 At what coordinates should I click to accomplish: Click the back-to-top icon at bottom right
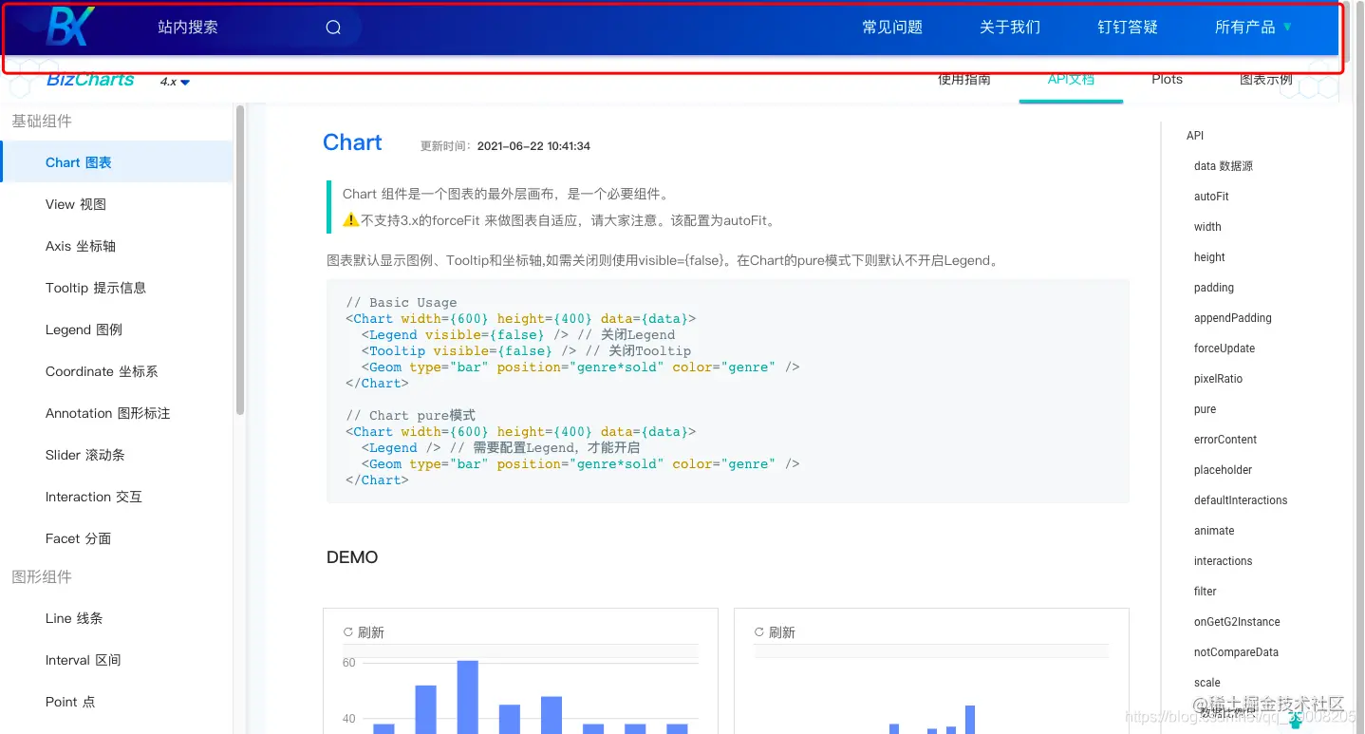coord(1295,720)
